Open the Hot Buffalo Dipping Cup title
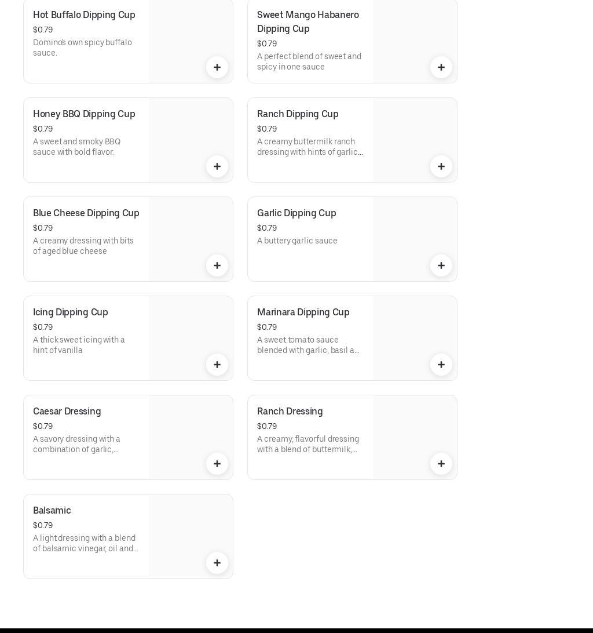Viewport: 593px width, 633px height. tap(84, 15)
